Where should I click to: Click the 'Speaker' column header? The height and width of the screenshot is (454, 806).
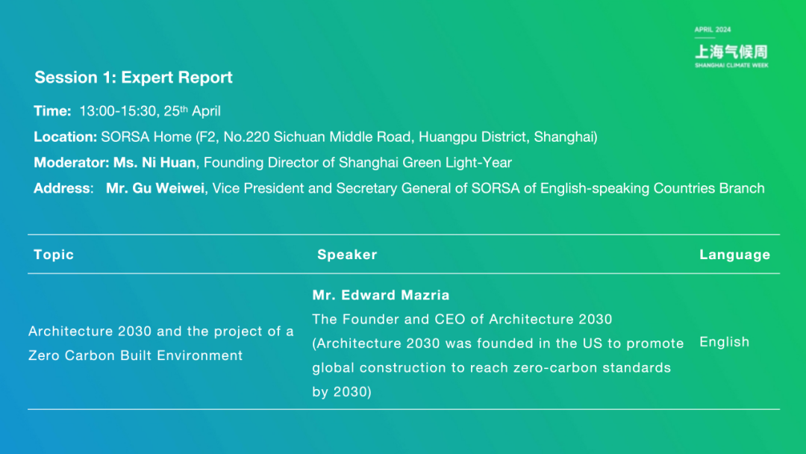pyautogui.click(x=347, y=255)
